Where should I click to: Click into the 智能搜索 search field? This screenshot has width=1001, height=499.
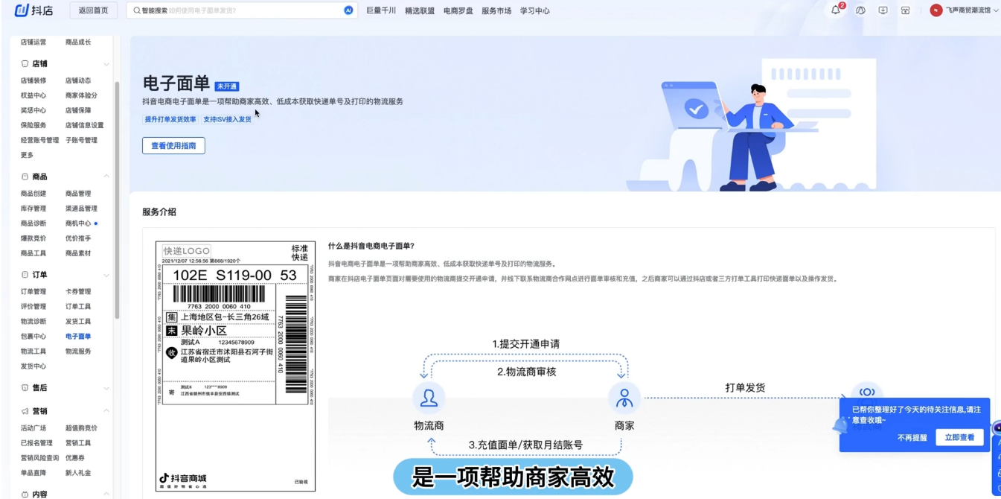pyautogui.click(x=242, y=10)
